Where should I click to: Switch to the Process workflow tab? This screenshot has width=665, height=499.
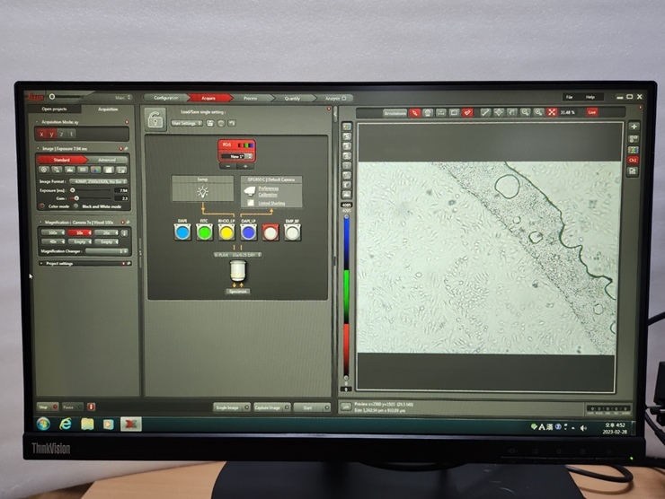pyautogui.click(x=251, y=97)
